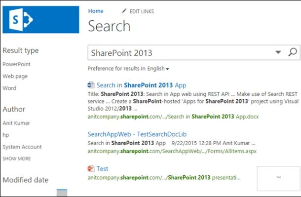Click SHOW MORE under Author
301x197 pixels.
[17, 158]
